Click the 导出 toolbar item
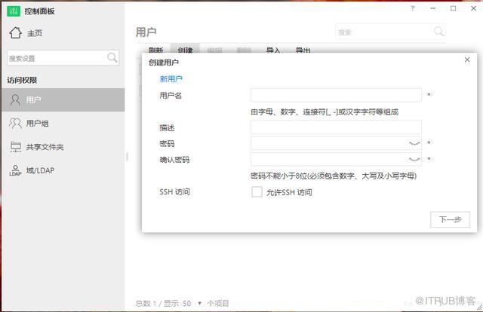 click(x=303, y=50)
